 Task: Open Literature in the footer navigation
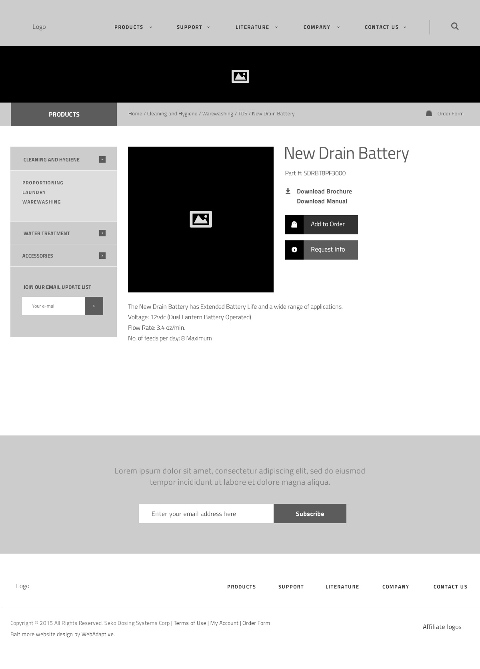(x=342, y=587)
